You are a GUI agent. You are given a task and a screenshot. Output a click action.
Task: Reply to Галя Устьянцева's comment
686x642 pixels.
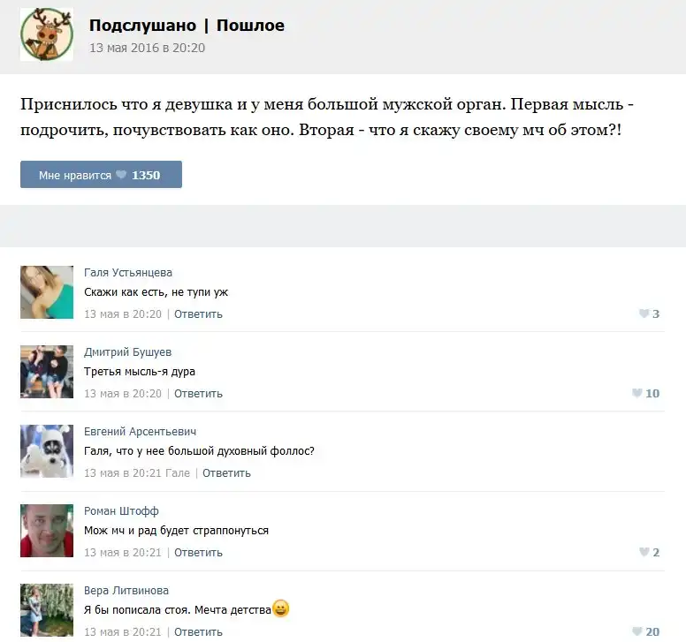tap(198, 313)
